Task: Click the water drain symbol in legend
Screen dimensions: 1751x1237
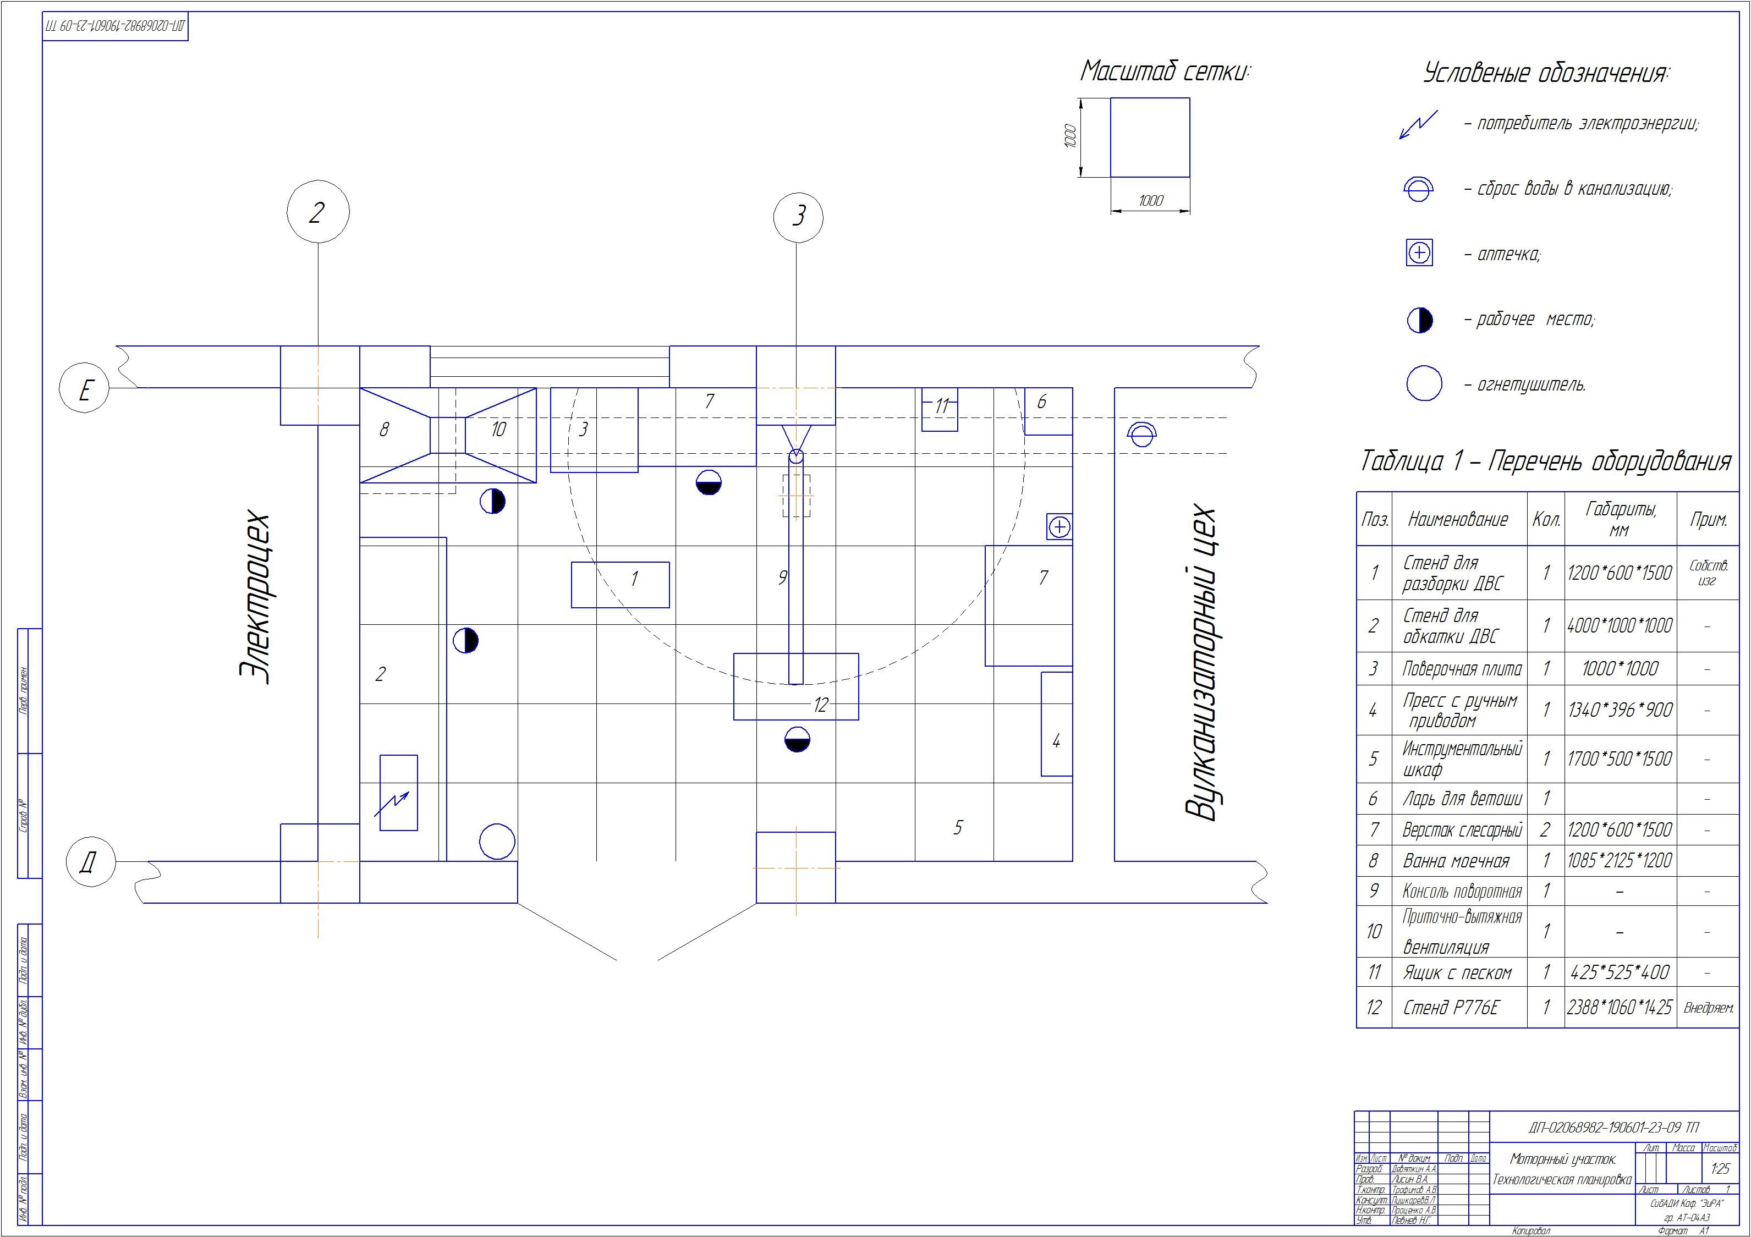Action: click(1419, 188)
